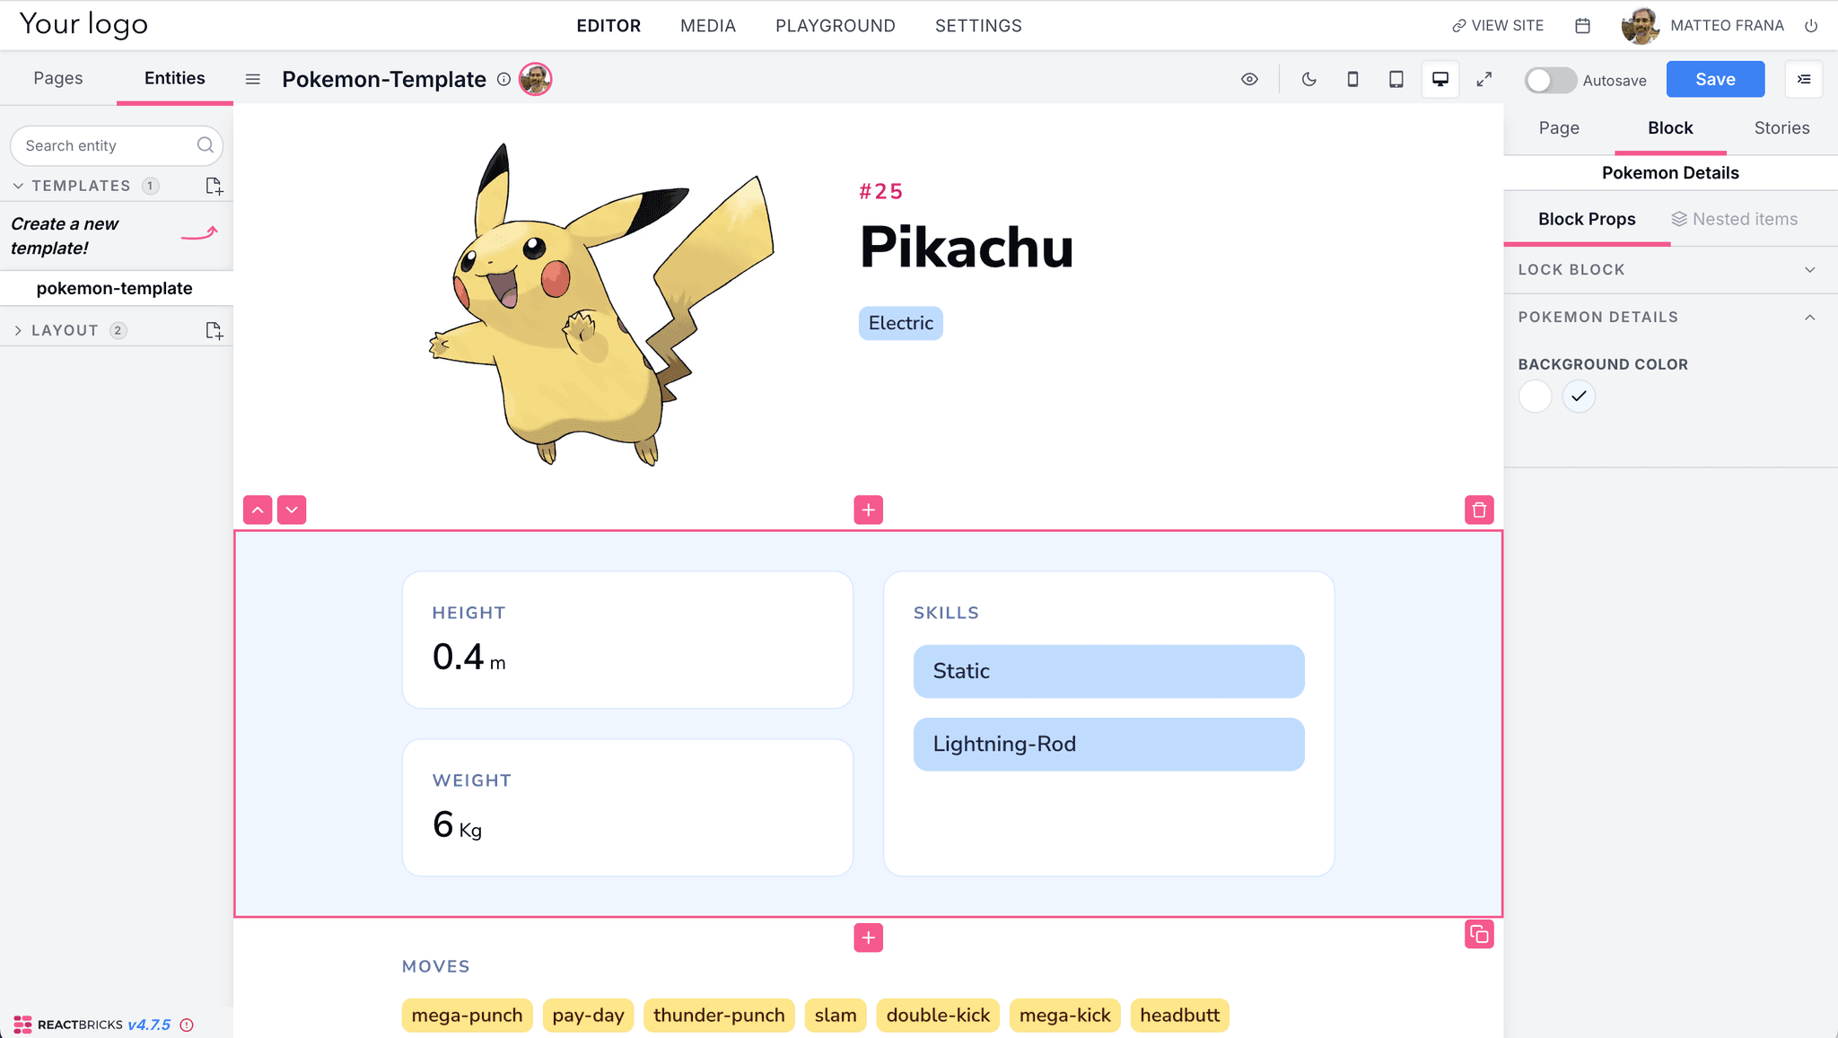This screenshot has height=1038, width=1838.
Task: Open the Create a new template link
Action: [x=65, y=235]
